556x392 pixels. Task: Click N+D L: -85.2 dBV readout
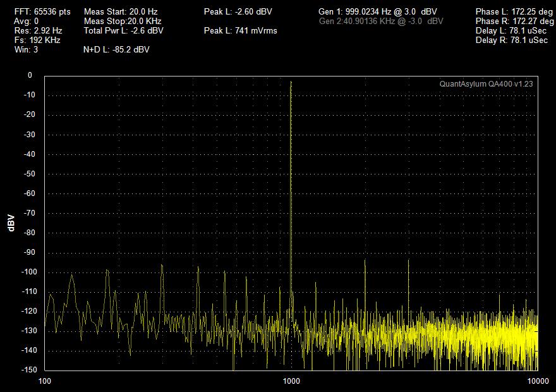click(x=116, y=50)
